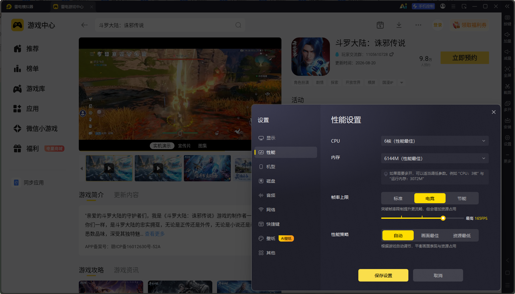Viewport: 515px width, 294px height.
Task: Expand the game tags list arrow
Action: point(401,83)
